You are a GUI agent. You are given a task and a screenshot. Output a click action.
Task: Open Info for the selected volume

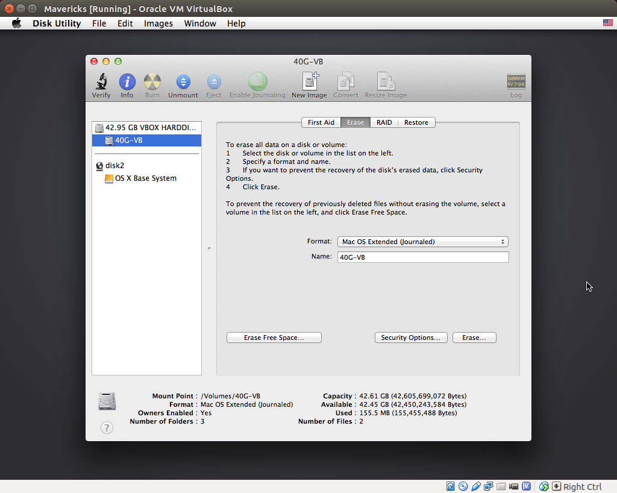pos(127,82)
